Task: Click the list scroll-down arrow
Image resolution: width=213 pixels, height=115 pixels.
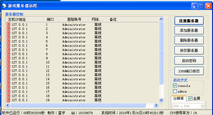Action: 161,100
